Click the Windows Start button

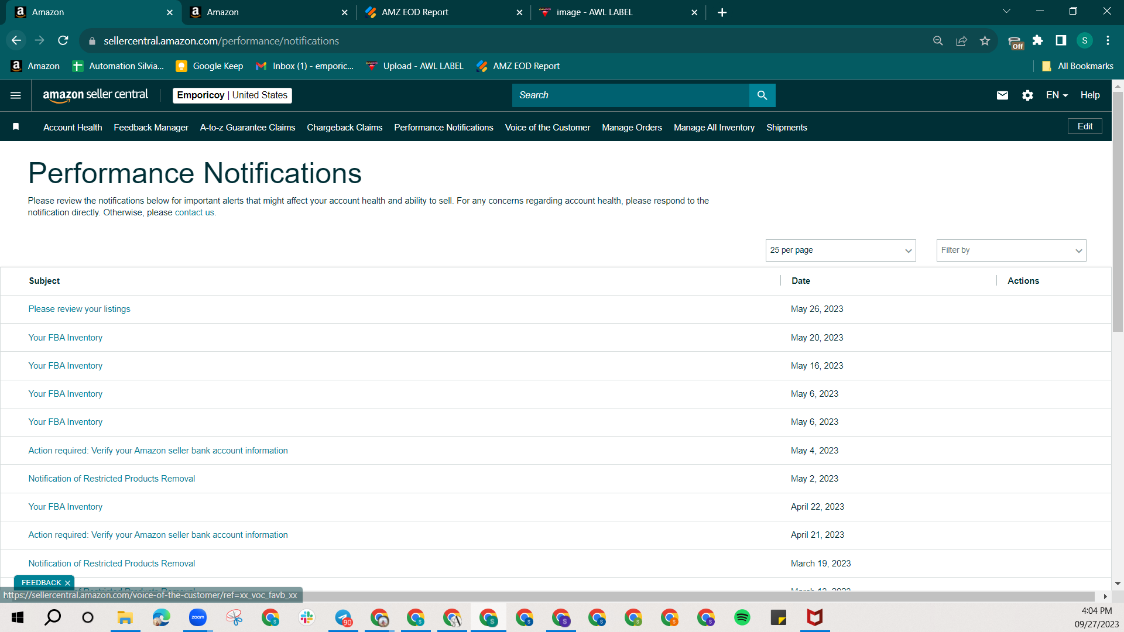(18, 617)
